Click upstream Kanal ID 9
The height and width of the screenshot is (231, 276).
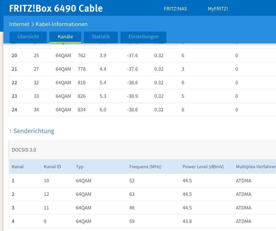click(45, 221)
